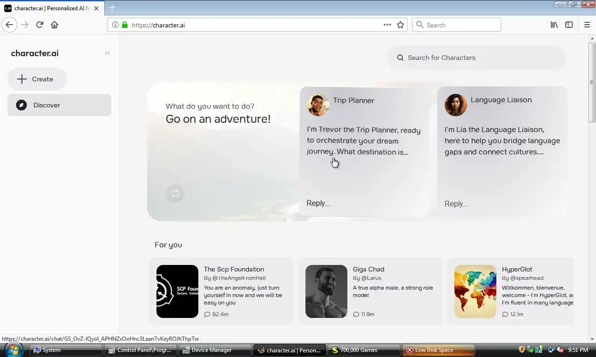The width and height of the screenshot is (596, 357).
Task: Open a new browser tab
Action: [112, 8]
